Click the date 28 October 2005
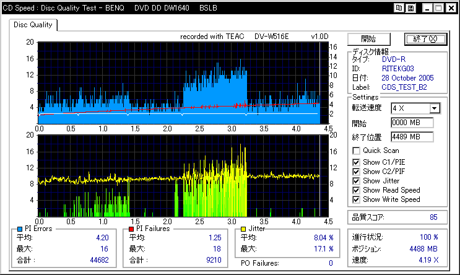 [x=407, y=78]
